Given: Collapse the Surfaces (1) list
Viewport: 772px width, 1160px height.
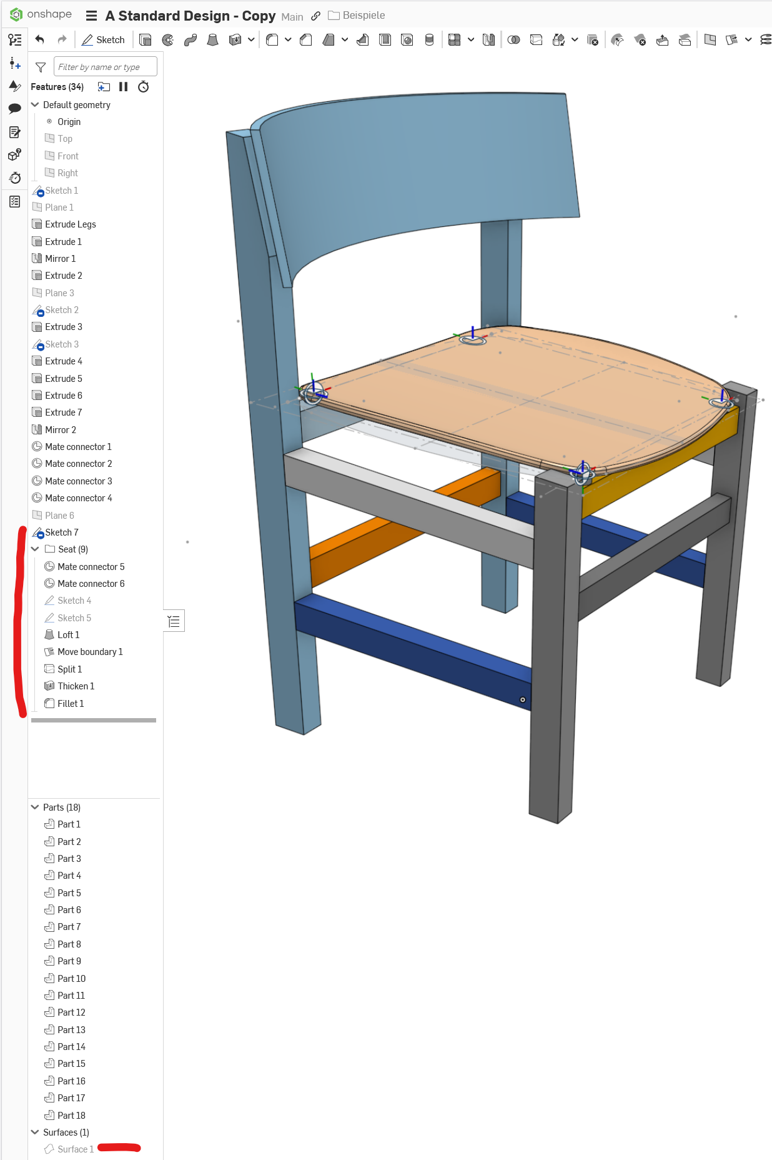Looking at the screenshot, I should pyautogui.click(x=35, y=1132).
